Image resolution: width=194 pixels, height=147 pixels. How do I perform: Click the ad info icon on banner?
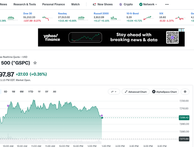pos(180,30)
